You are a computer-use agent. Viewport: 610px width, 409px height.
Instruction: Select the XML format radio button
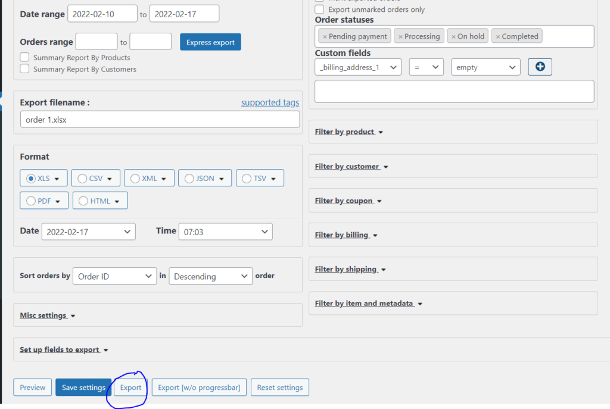pos(135,179)
